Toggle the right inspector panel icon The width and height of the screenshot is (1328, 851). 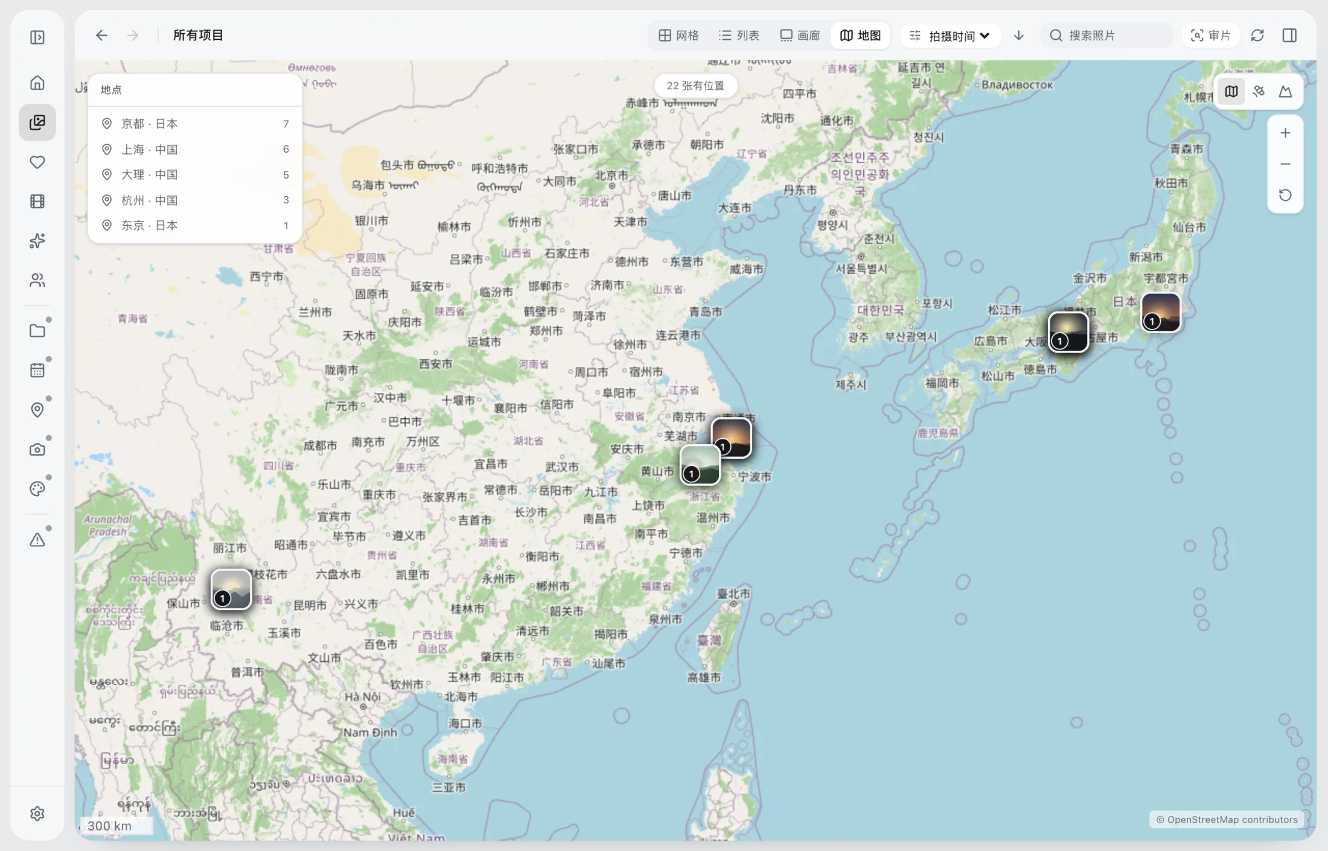tap(1289, 36)
